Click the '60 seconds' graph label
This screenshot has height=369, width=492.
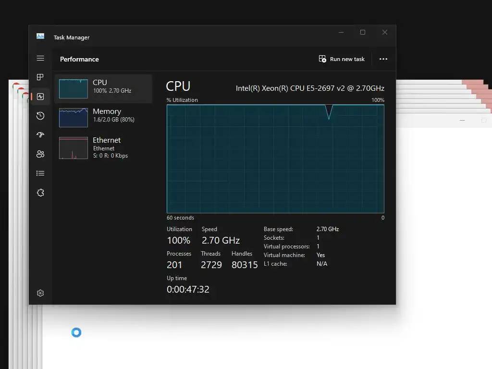click(180, 218)
